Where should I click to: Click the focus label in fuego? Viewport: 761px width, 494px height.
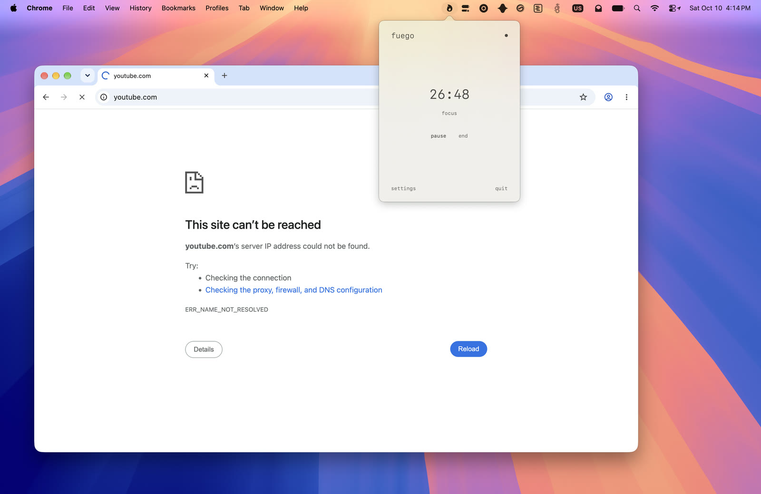(x=449, y=113)
